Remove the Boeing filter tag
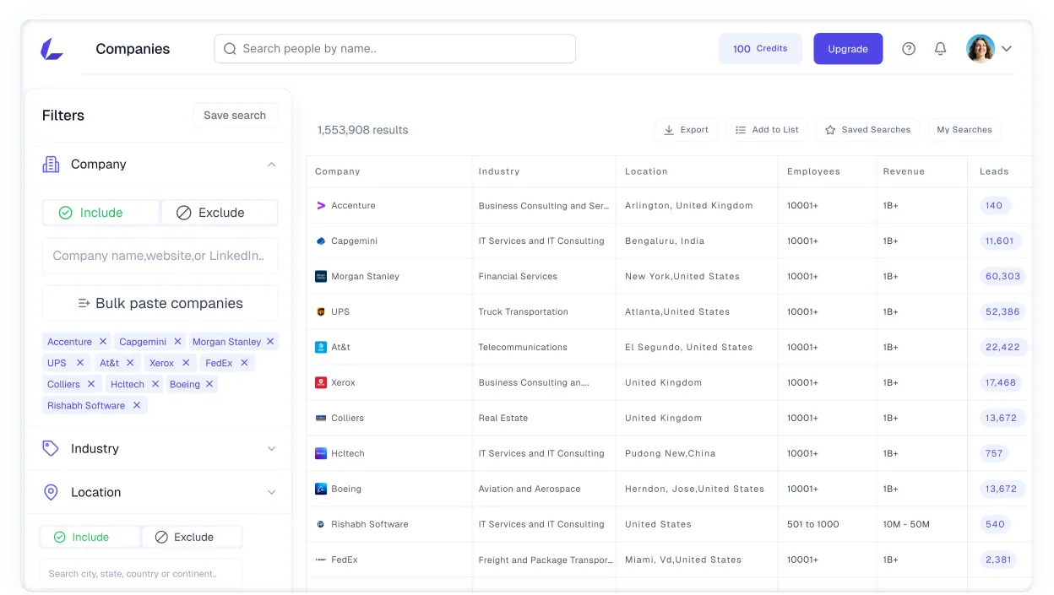Image resolution: width=1054 pixels, height=595 pixels. pos(209,384)
